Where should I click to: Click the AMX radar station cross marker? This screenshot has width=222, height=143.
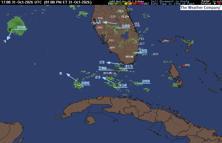click(x=132, y=57)
